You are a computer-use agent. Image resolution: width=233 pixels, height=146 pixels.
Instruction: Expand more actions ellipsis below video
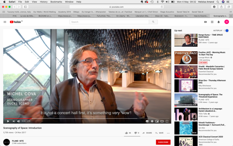[x=168, y=133]
